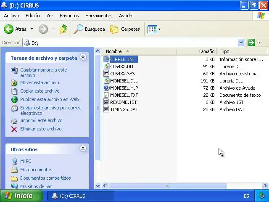Open the Archivo menu

coord(11,16)
